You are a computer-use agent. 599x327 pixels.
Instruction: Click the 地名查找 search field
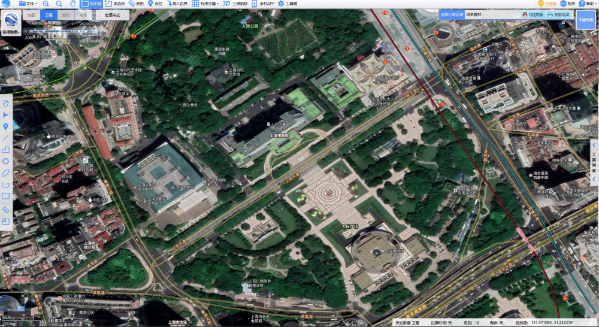pyautogui.click(x=492, y=14)
